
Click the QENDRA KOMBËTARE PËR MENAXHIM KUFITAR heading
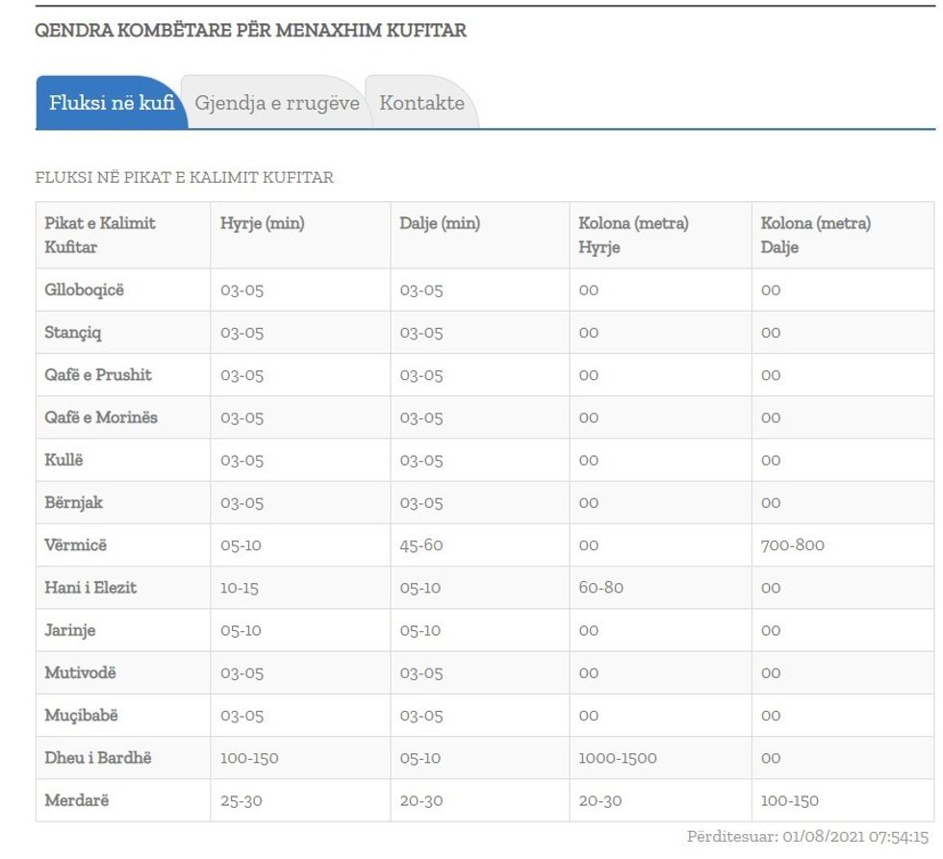coord(249,31)
